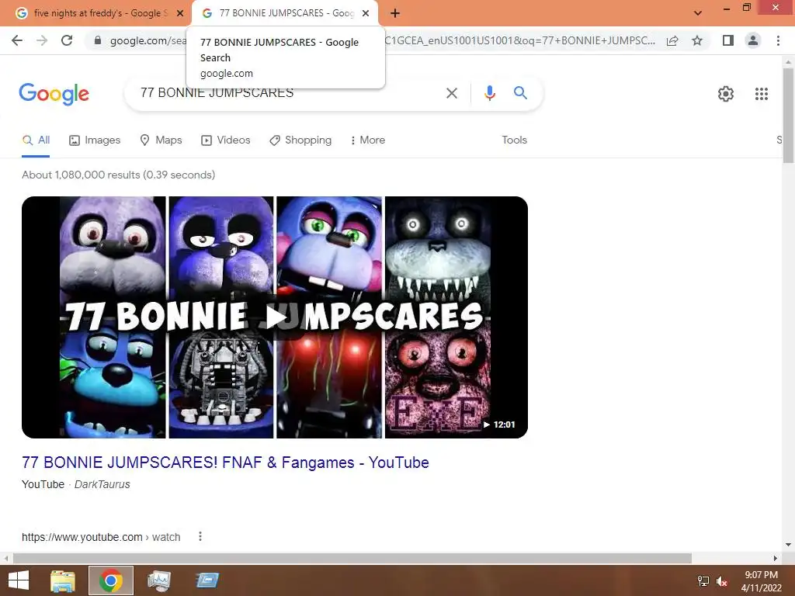
Task: Click the muted volume tray icon
Action: click(721, 581)
